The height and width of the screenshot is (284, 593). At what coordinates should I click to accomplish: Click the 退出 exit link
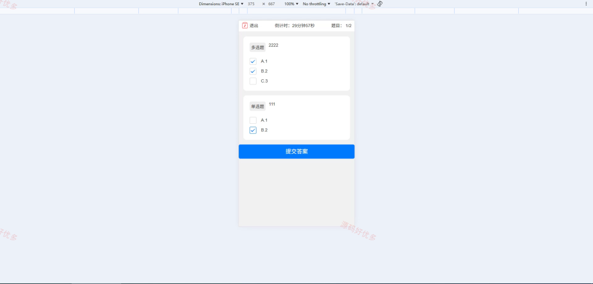(x=254, y=25)
